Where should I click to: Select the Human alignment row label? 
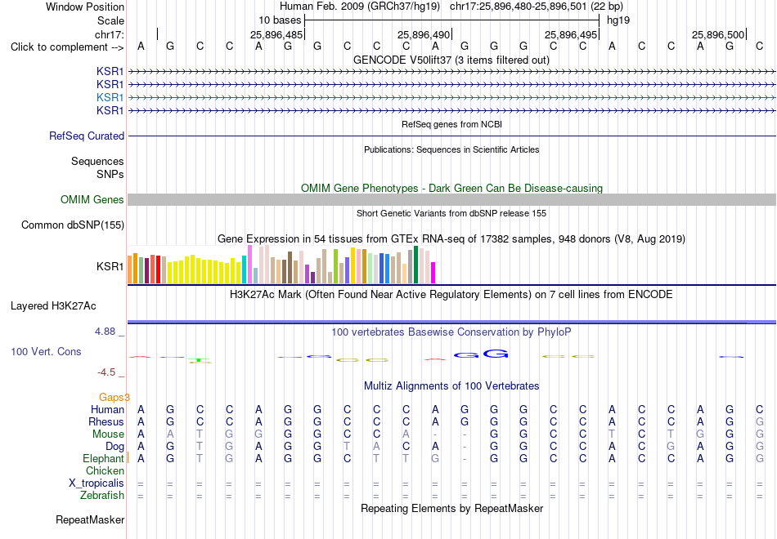tap(107, 409)
